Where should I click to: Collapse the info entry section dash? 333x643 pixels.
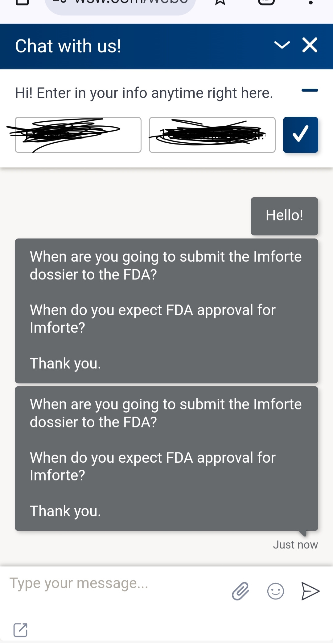point(310,90)
